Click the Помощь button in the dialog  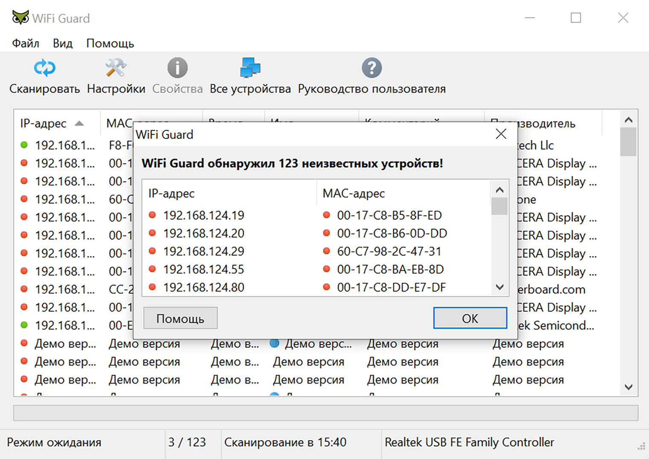(180, 318)
